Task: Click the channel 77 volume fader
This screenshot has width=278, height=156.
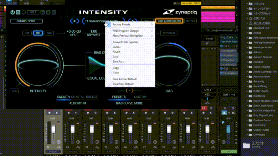Action: coord(149,129)
